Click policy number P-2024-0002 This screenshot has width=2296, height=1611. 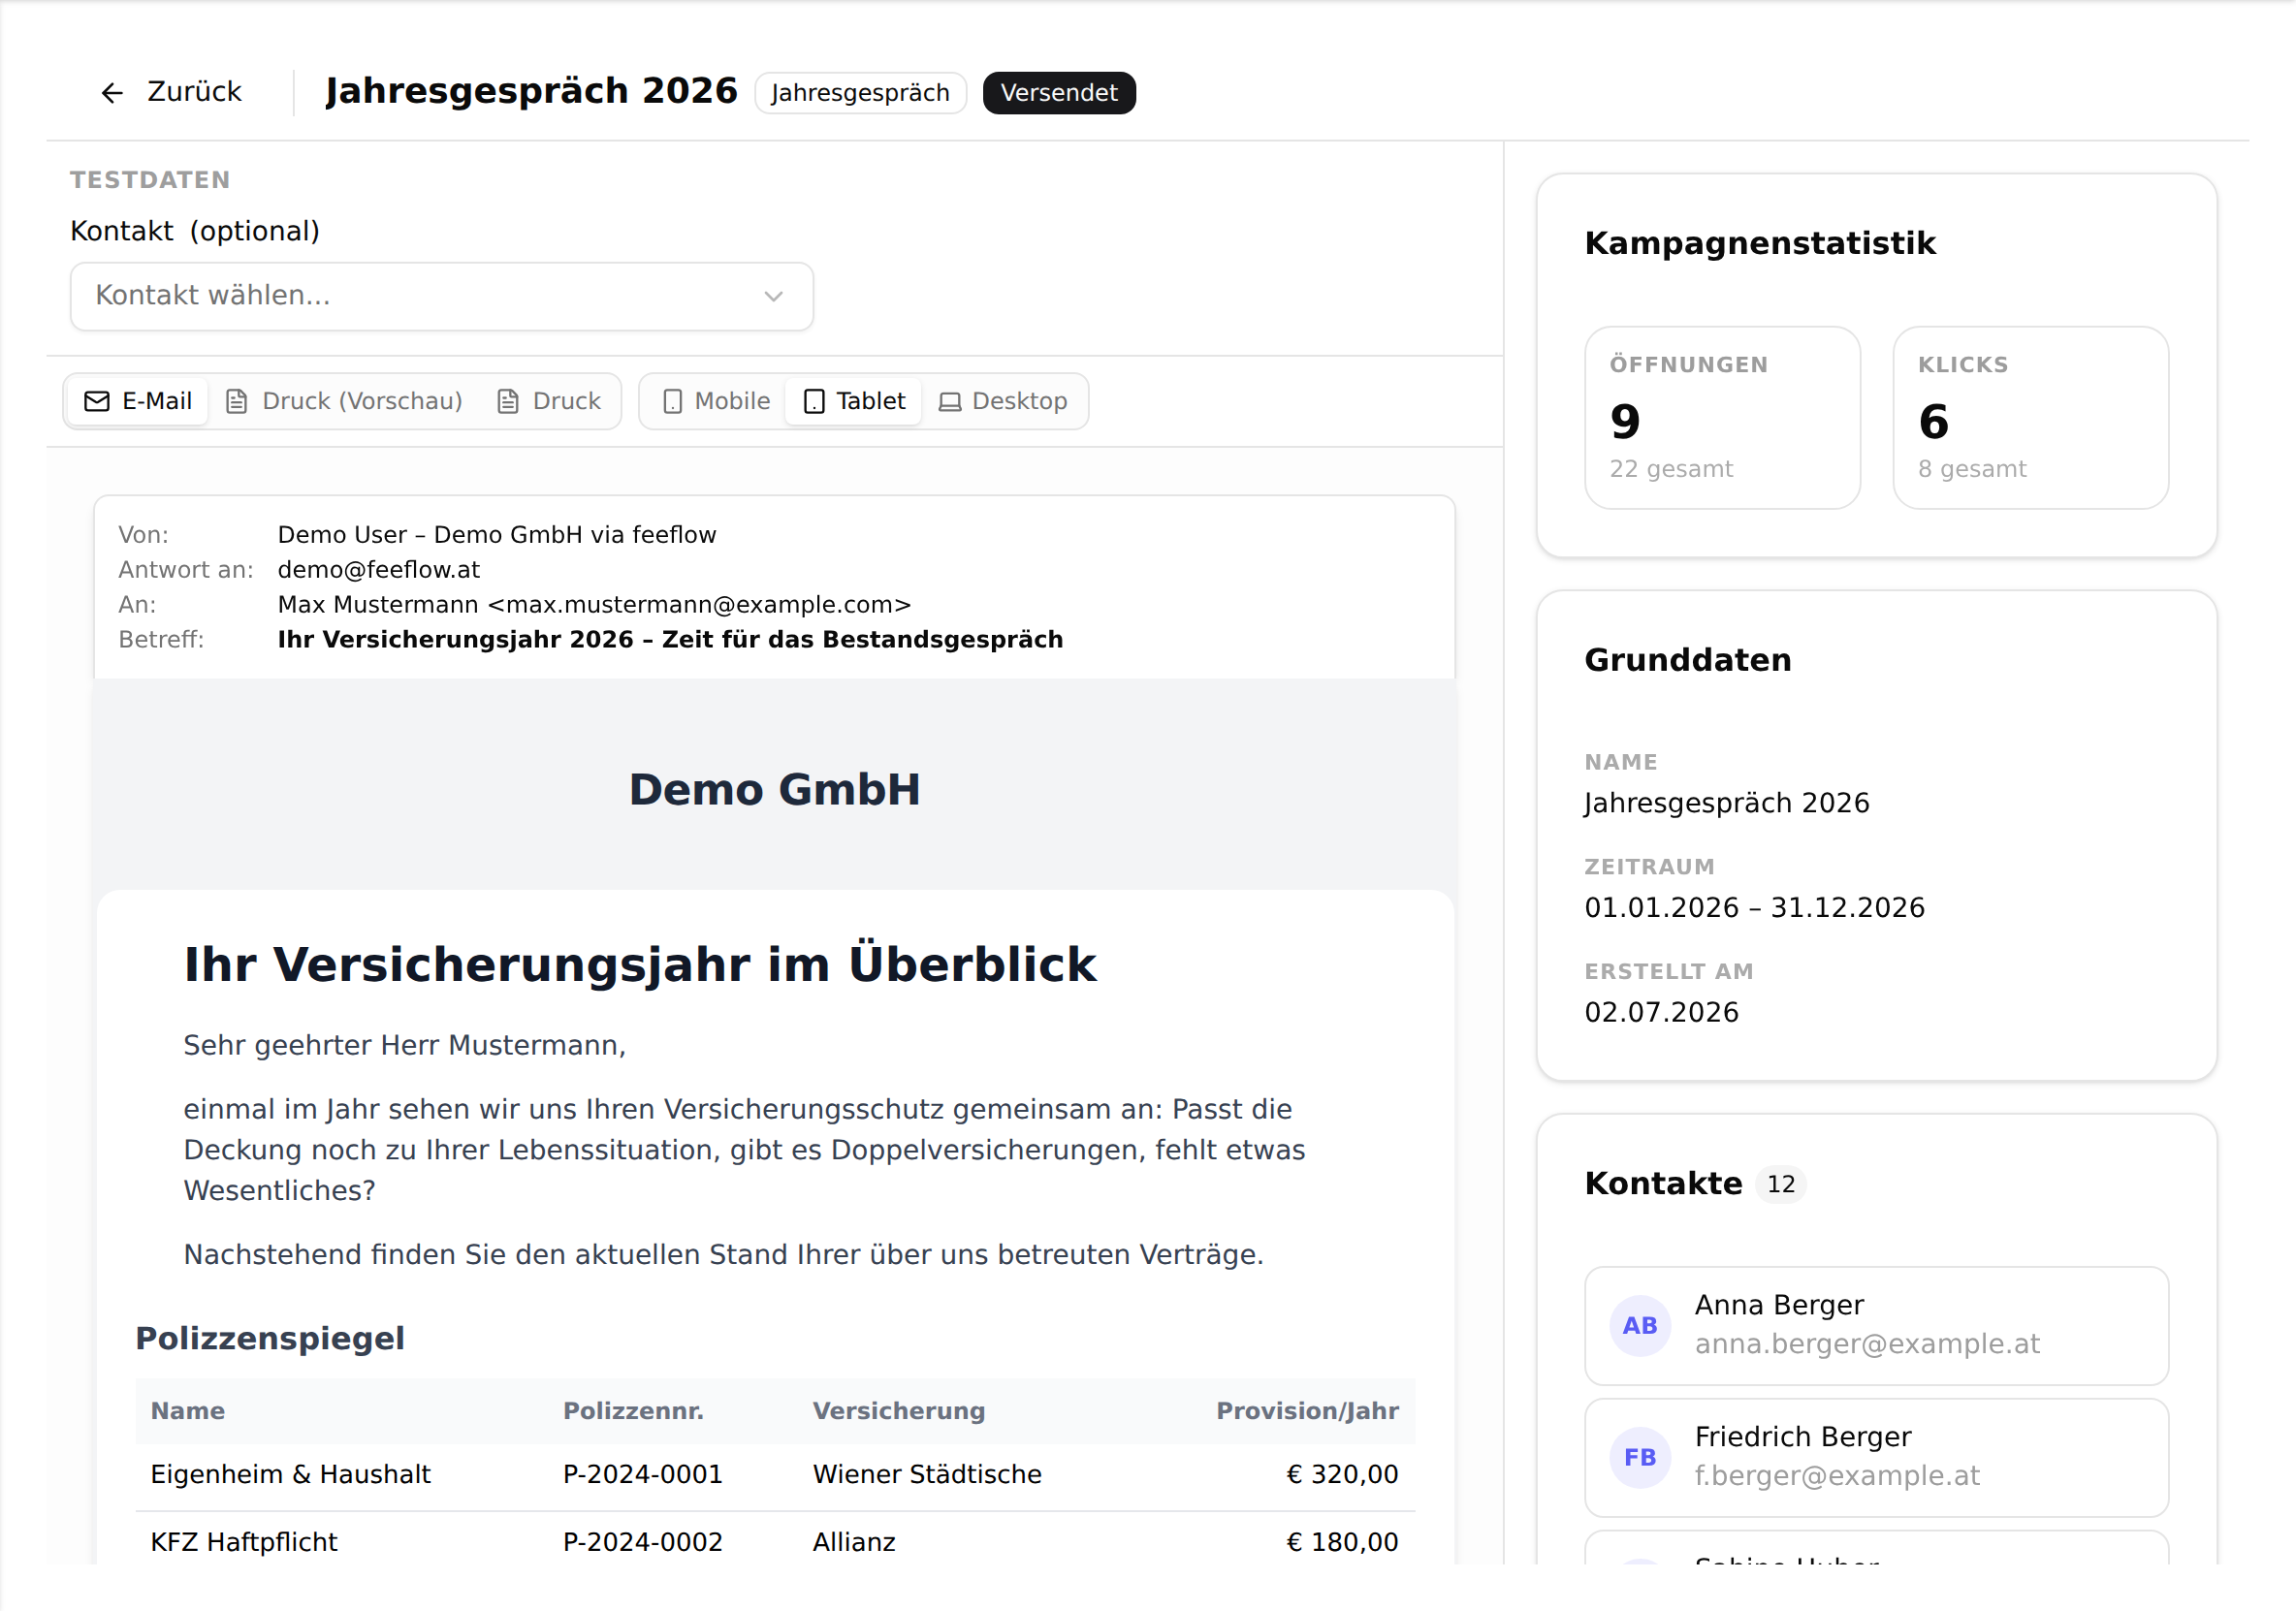coord(642,1543)
